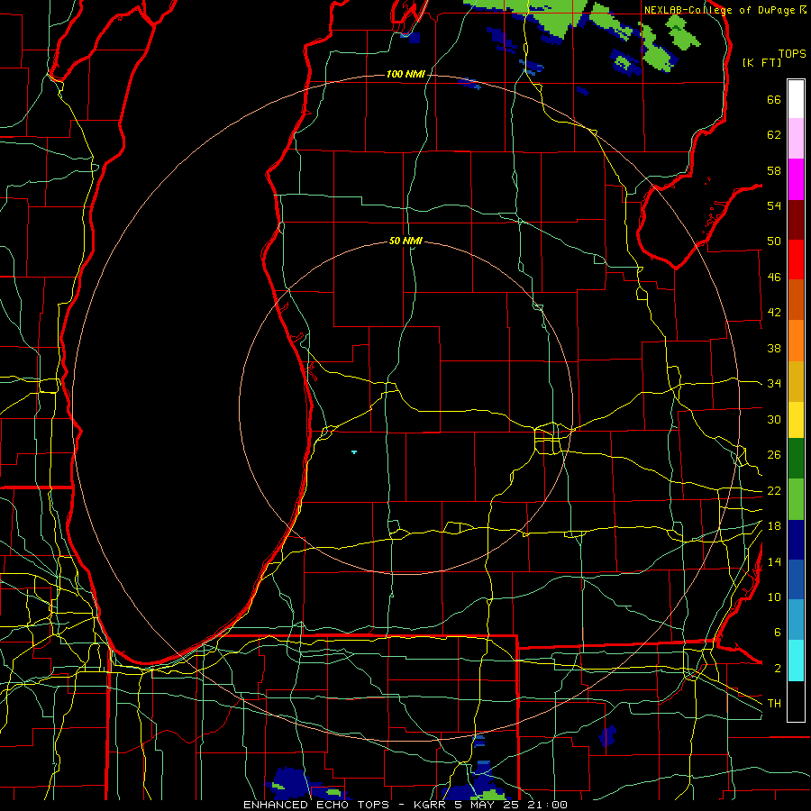Click the legend value "58"
The width and height of the screenshot is (811, 811).
[774, 170]
